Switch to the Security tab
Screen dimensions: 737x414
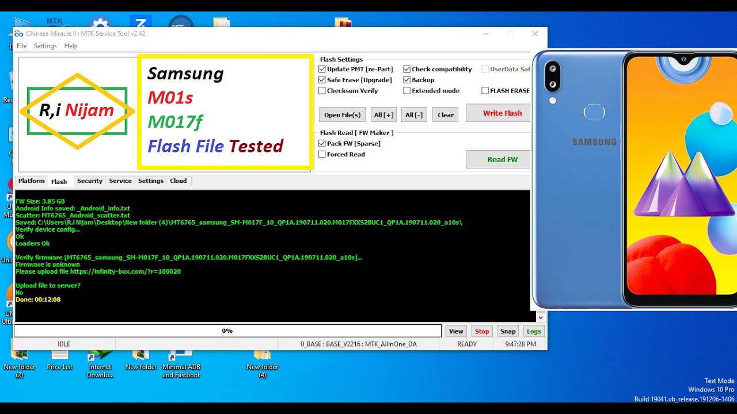point(90,181)
